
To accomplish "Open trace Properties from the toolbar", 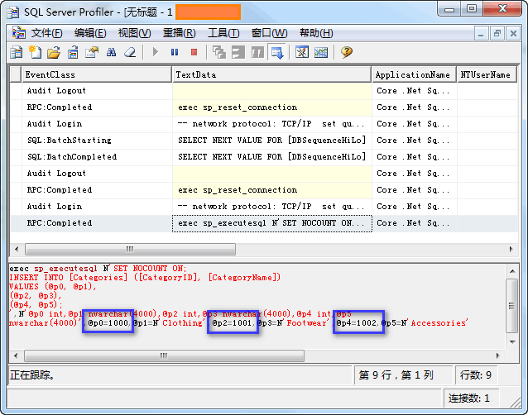I will [92, 52].
